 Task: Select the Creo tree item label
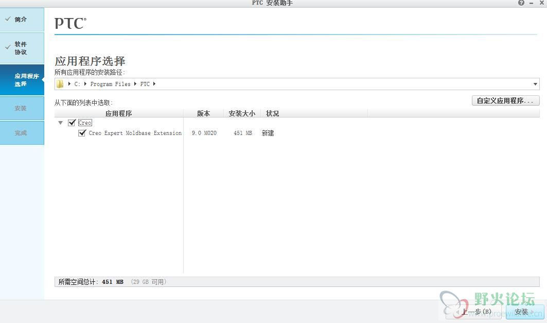click(x=85, y=123)
